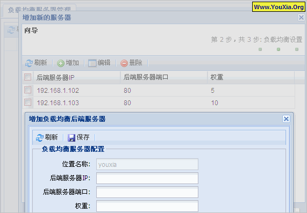Focus the 后端服务器端口 input field
This screenshot has height=213, width=307.
coord(147,192)
